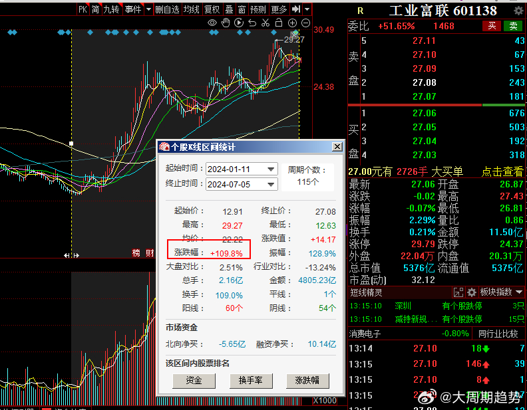Toggle the 复权 price adjustment option
The image size is (527, 410).
click(212, 9)
